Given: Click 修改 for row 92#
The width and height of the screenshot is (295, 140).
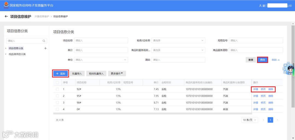Looking at the screenshot, I should coord(263,89).
